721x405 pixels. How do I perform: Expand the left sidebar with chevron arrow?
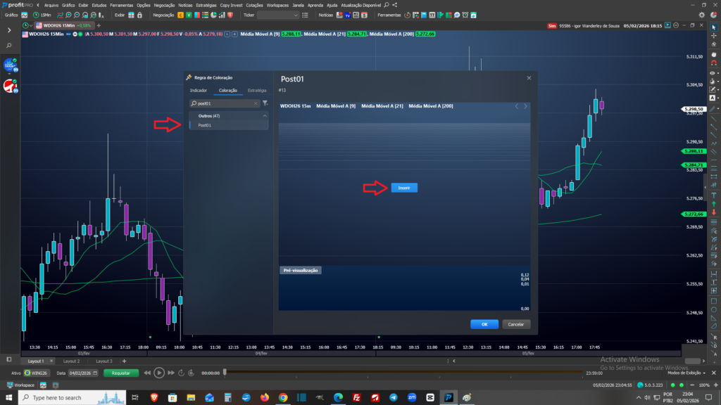pyautogui.click(x=9, y=30)
